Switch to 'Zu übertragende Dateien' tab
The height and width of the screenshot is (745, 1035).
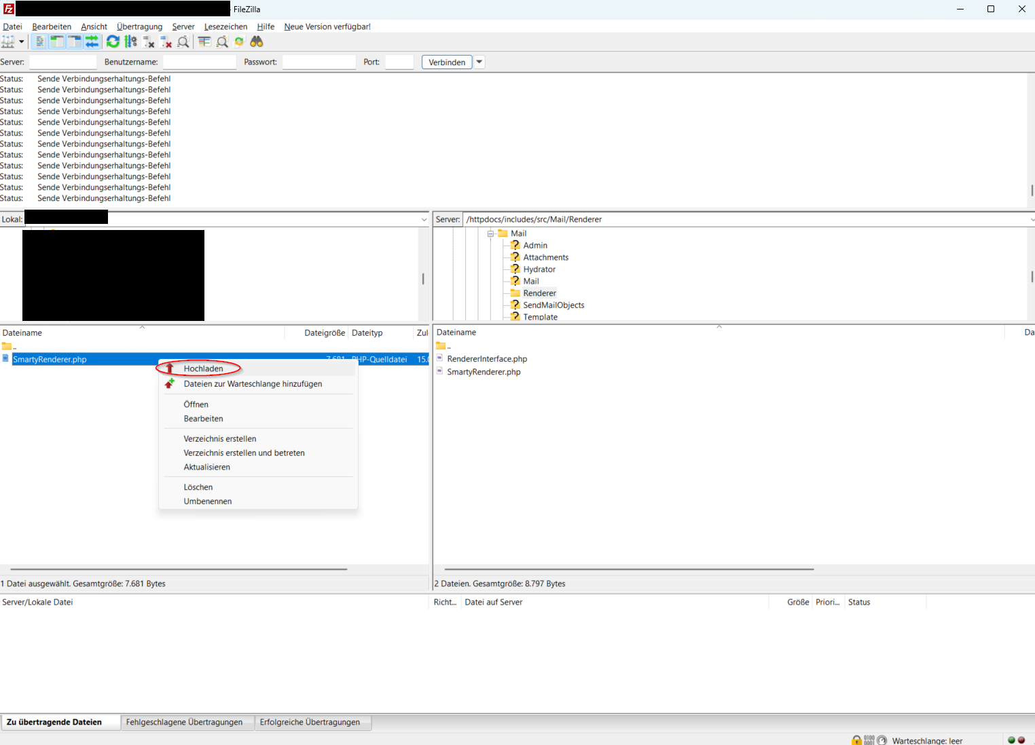[60, 723]
